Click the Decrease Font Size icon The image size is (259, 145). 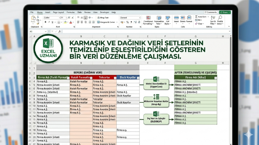(x=73, y=18)
